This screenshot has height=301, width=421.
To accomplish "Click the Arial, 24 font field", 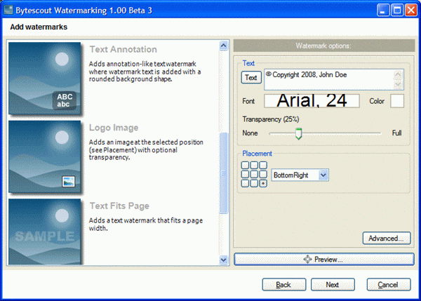I will click(312, 101).
